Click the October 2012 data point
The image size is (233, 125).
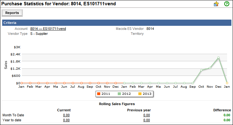(201, 70)
